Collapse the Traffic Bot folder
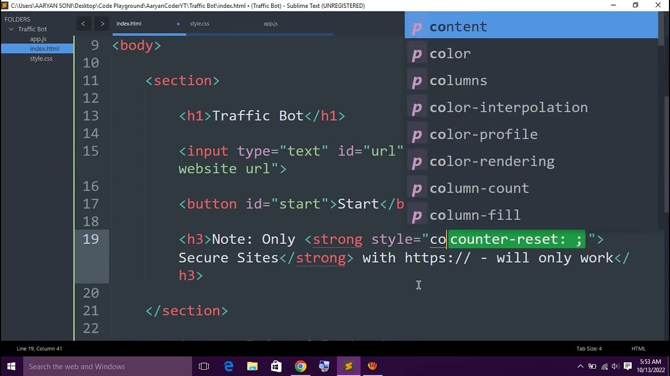 (10, 29)
